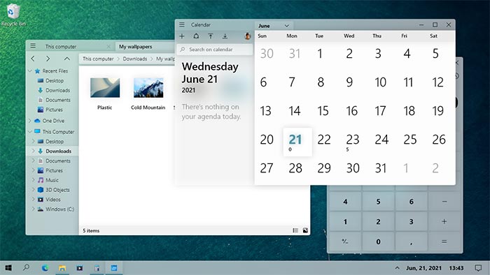Open taskbar search
Viewport: 490px width, 275px height.
point(27,267)
